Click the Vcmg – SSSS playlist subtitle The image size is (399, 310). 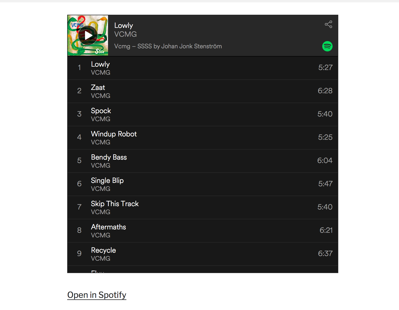click(x=168, y=46)
